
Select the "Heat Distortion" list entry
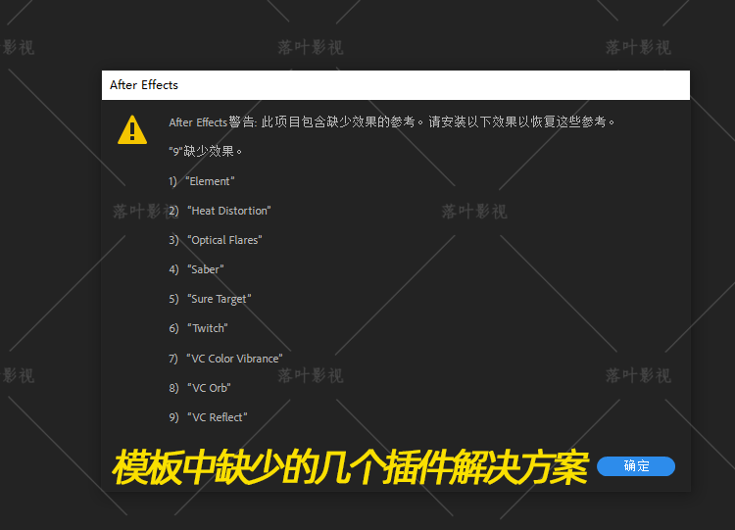tap(220, 211)
